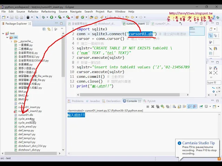The width and height of the screenshot is (222, 166).
Task: Select BMI.py in Package Explorer
Action: tap(23, 92)
